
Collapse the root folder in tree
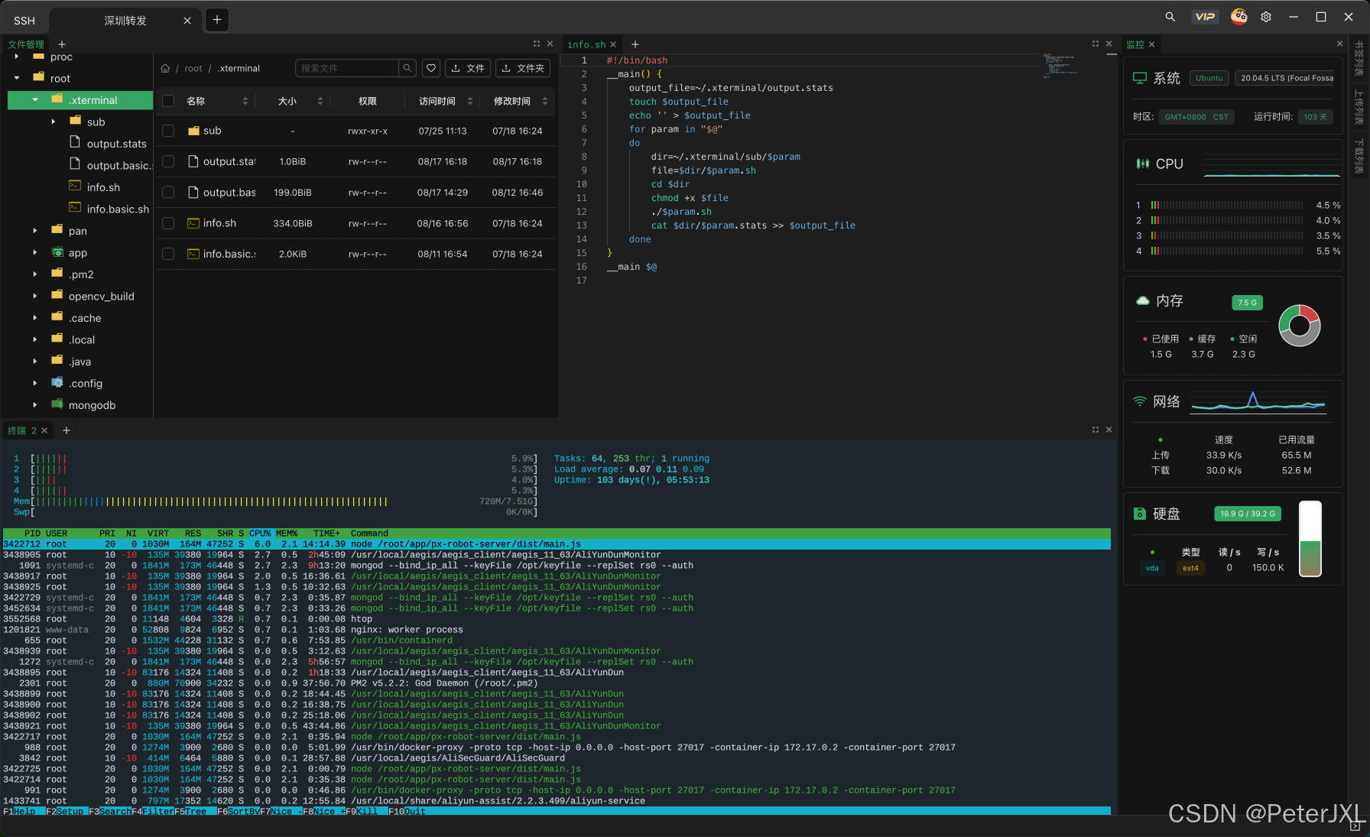click(17, 78)
